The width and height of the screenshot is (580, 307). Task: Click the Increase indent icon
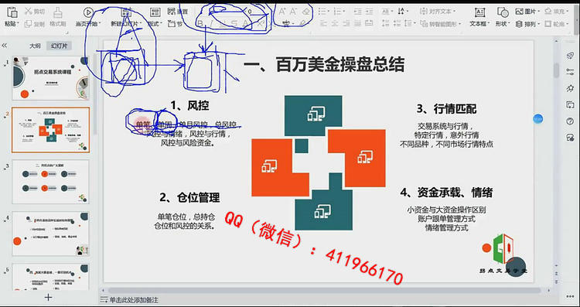coord(369,12)
